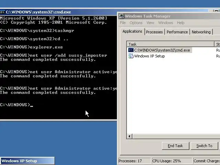
Task: Switch to the Applications tab
Action: click(x=132, y=31)
